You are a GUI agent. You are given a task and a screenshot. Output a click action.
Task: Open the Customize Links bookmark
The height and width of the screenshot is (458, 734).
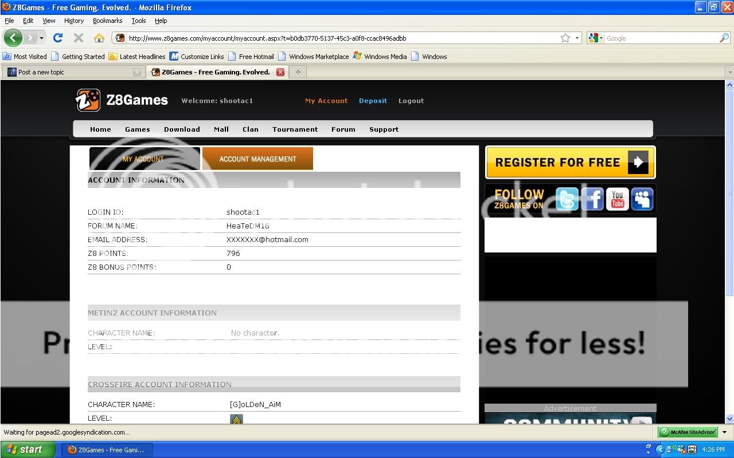click(x=197, y=56)
